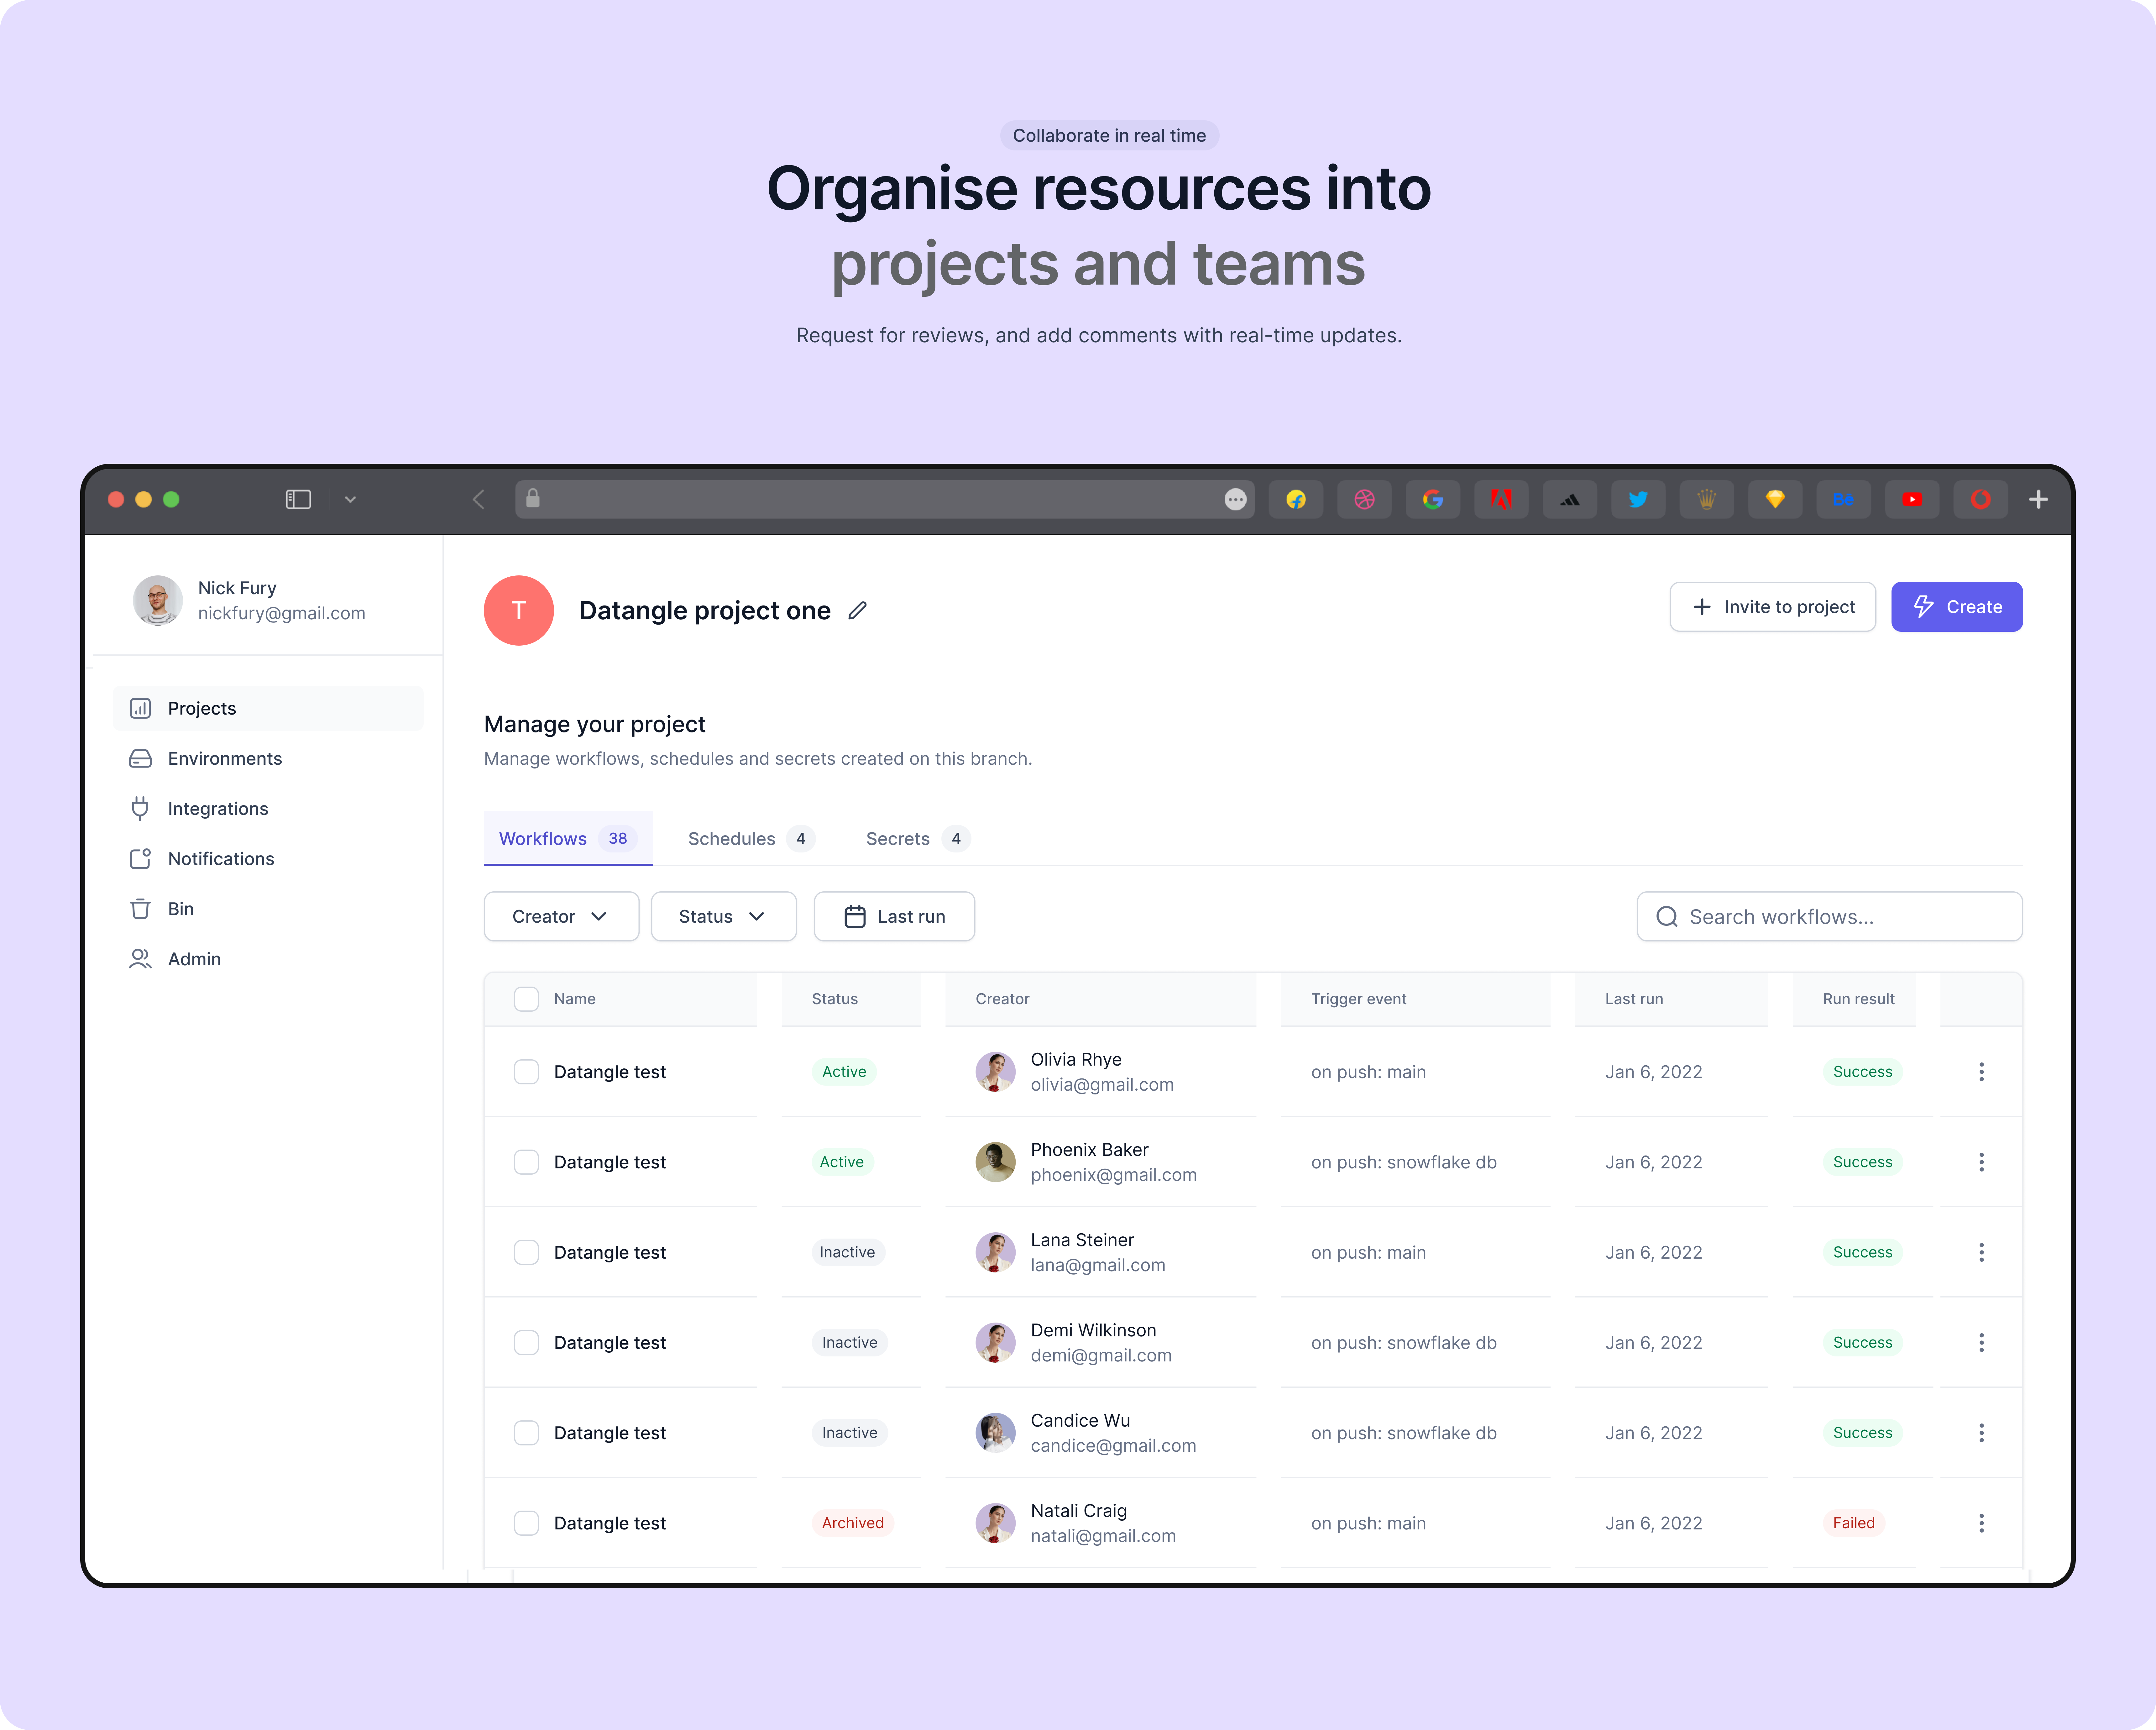Check the Candice Wu workflow row
Image resolution: width=2156 pixels, height=1730 pixels.
tap(526, 1433)
